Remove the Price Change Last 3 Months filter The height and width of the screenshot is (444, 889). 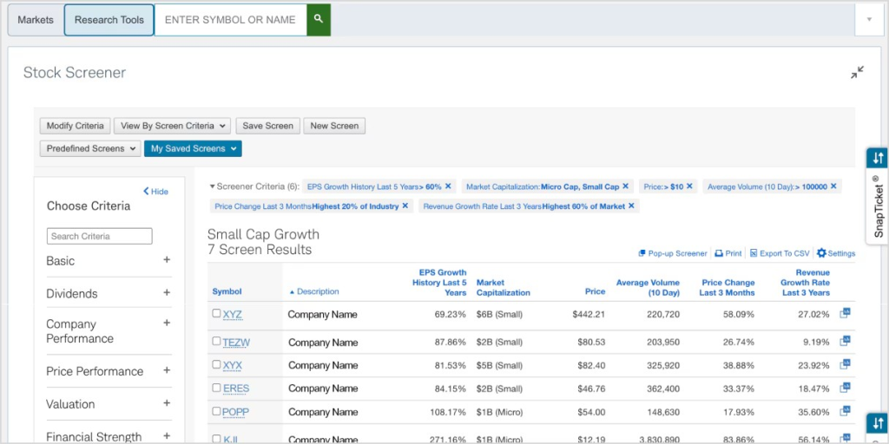(405, 206)
